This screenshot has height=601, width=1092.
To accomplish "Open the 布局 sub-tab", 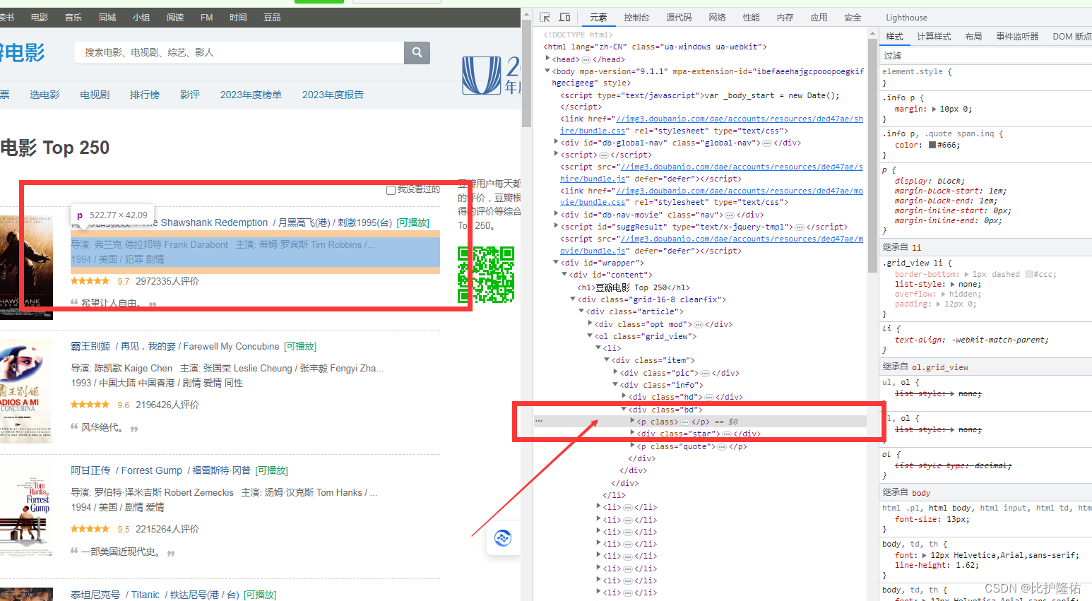I will coord(973,37).
